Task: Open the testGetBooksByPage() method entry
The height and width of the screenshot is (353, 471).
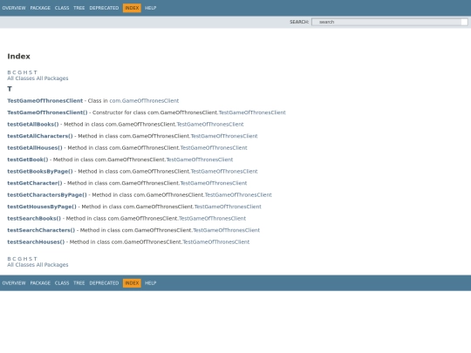Action: [x=40, y=172]
